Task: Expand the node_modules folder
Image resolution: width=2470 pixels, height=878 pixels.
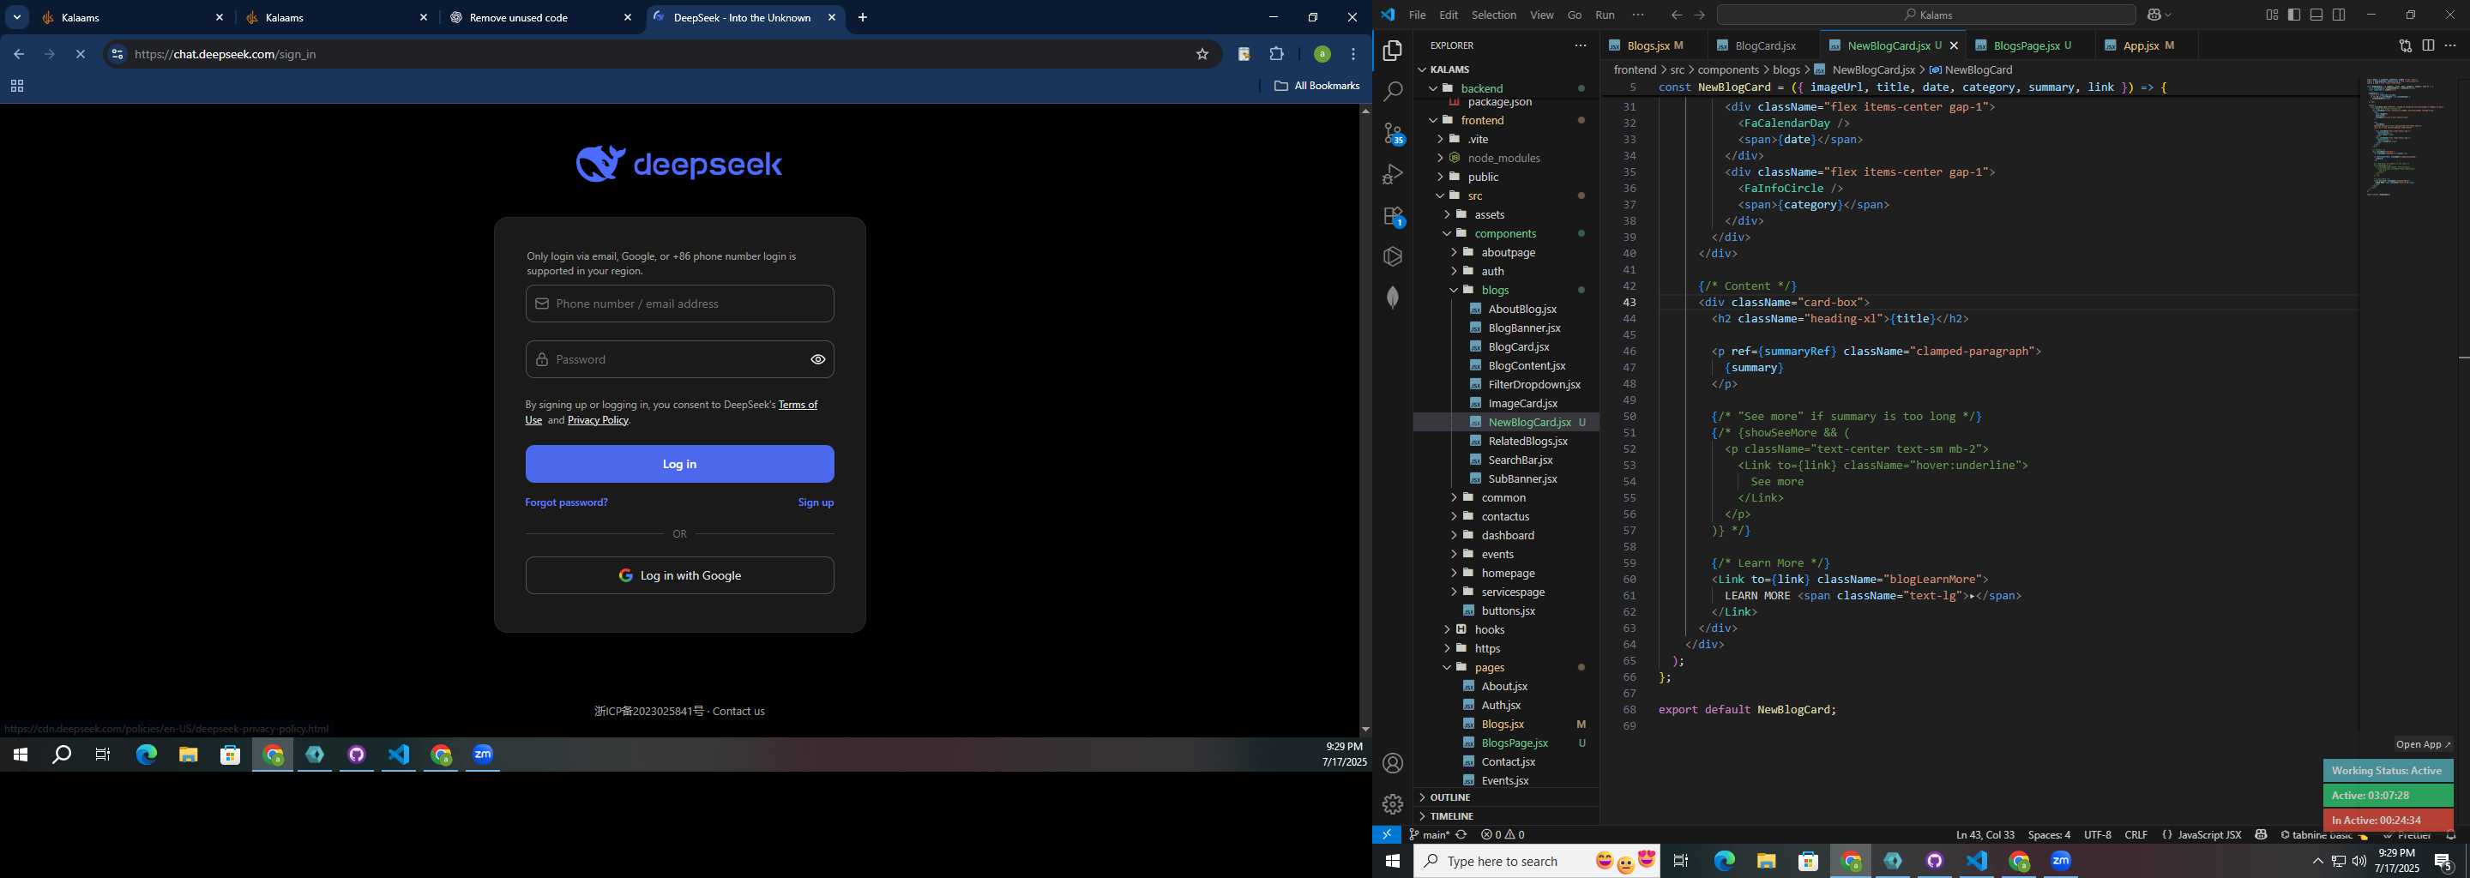Action: [1440, 158]
